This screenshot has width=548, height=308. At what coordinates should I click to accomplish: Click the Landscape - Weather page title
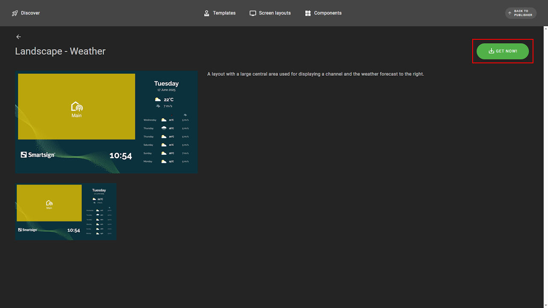pyautogui.click(x=60, y=51)
